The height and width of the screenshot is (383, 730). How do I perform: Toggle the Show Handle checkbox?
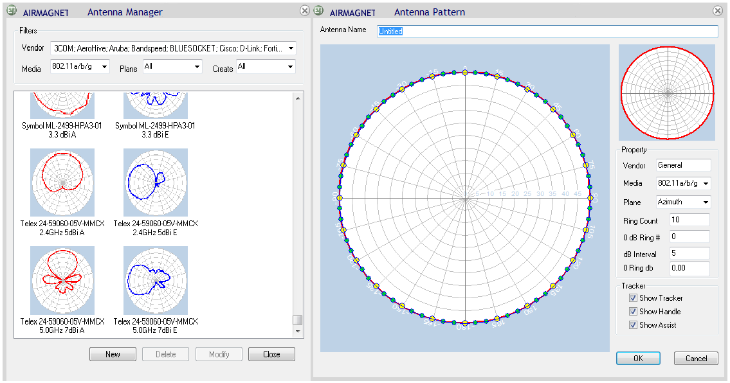633,311
